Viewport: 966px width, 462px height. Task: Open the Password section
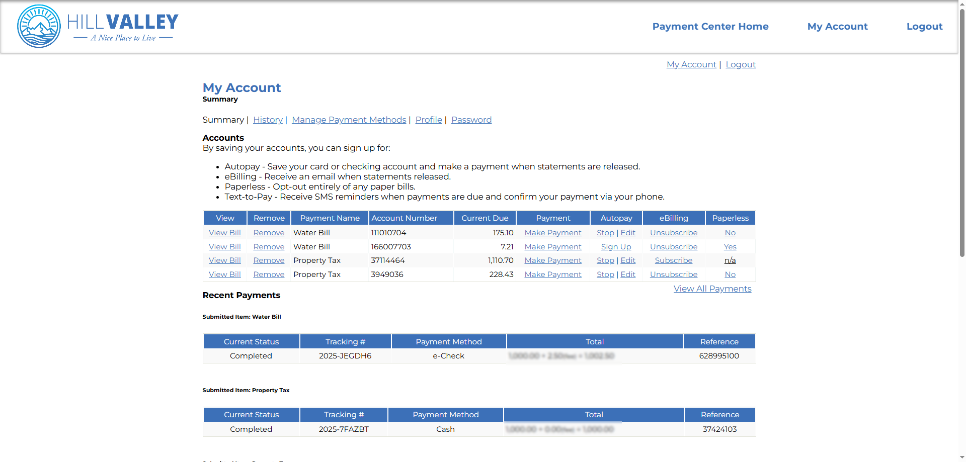471,120
